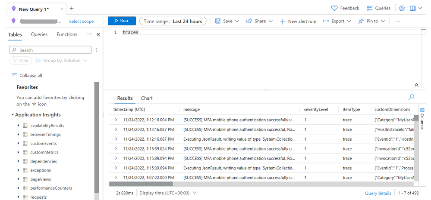
Task: Click the tables list vertical scrollbar
Action: (x=97, y=137)
